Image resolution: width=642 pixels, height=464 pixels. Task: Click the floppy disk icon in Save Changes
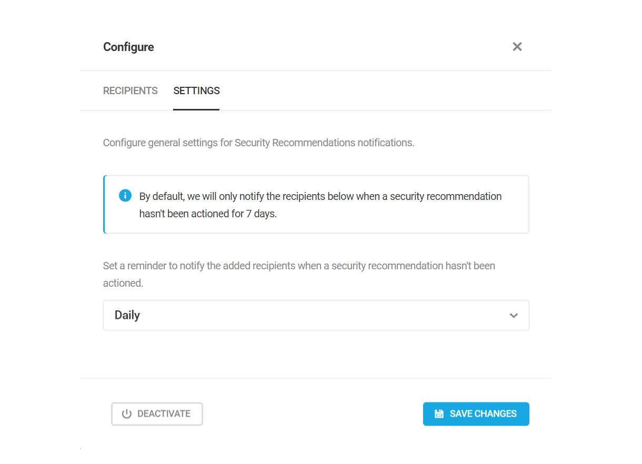[x=439, y=414]
